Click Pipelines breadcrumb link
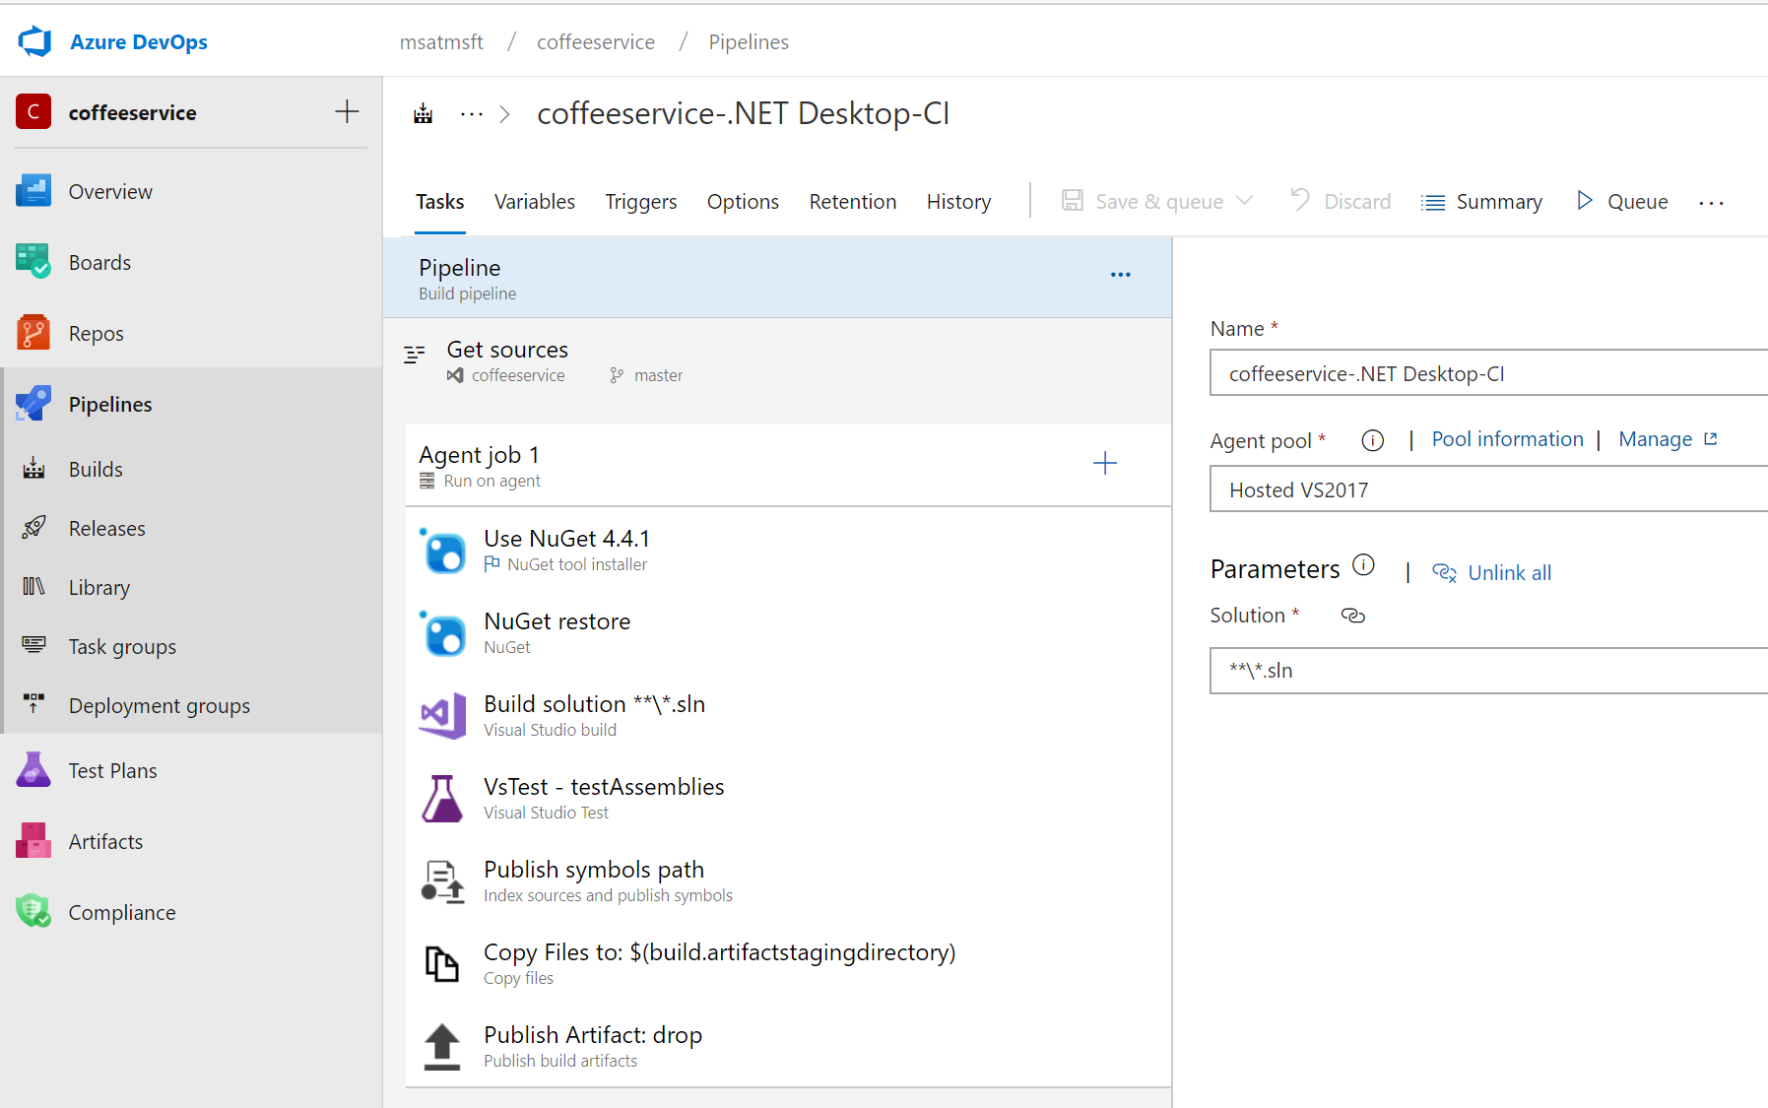 [749, 42]
